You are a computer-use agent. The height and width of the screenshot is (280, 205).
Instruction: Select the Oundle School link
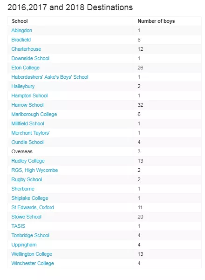point(27,142)
